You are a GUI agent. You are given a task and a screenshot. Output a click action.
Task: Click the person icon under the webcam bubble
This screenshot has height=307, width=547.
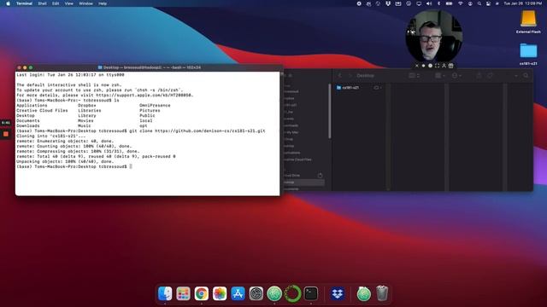click(444, 66)
